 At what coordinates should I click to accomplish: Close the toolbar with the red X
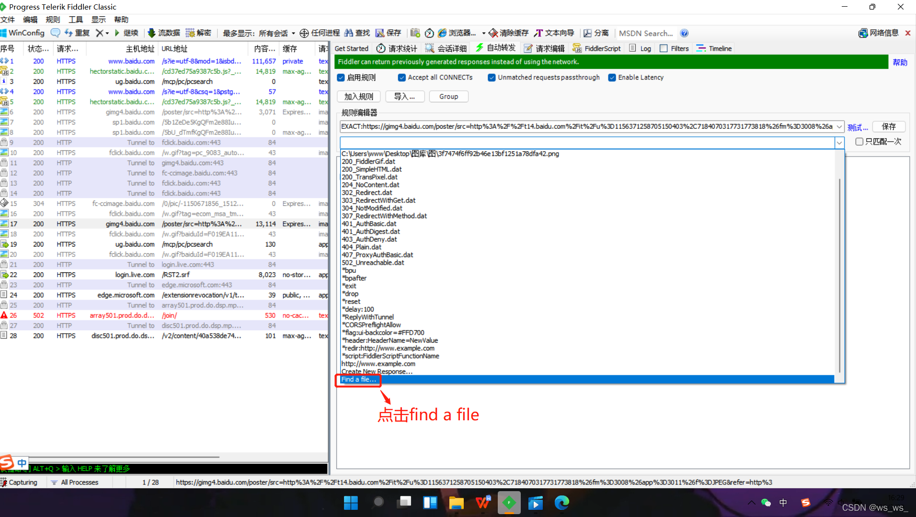(908, 33)
